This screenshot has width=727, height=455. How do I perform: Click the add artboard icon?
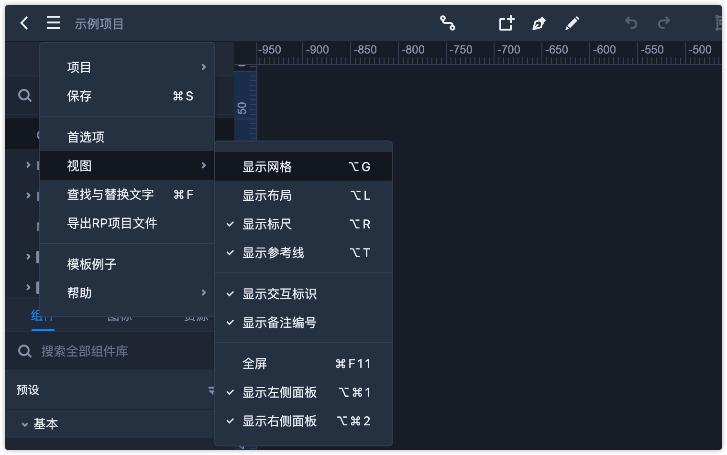[x=507, y=23]
